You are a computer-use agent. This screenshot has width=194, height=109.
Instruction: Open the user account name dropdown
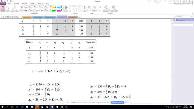coord(182,4)
